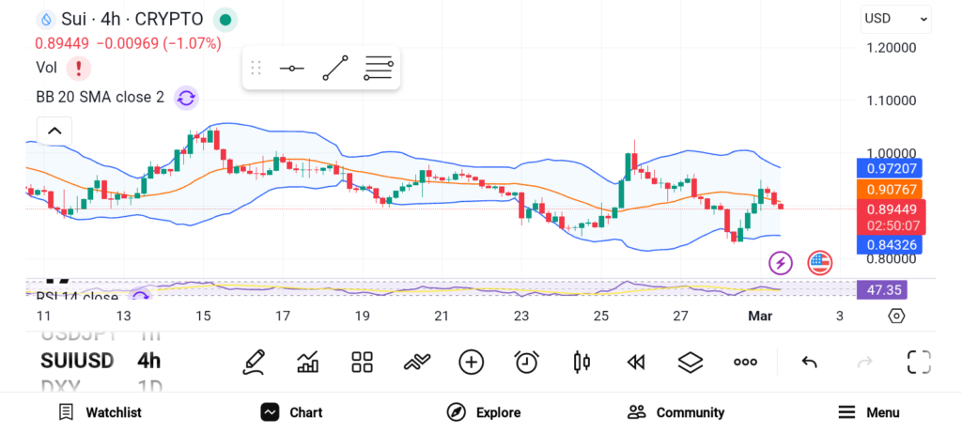Switch to the Watchlist tab

coord(100,412)
